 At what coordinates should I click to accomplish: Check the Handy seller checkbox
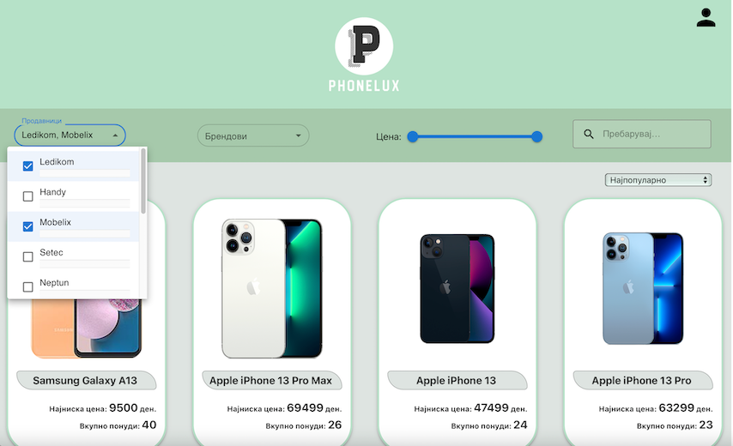click(x=28, y=196)
